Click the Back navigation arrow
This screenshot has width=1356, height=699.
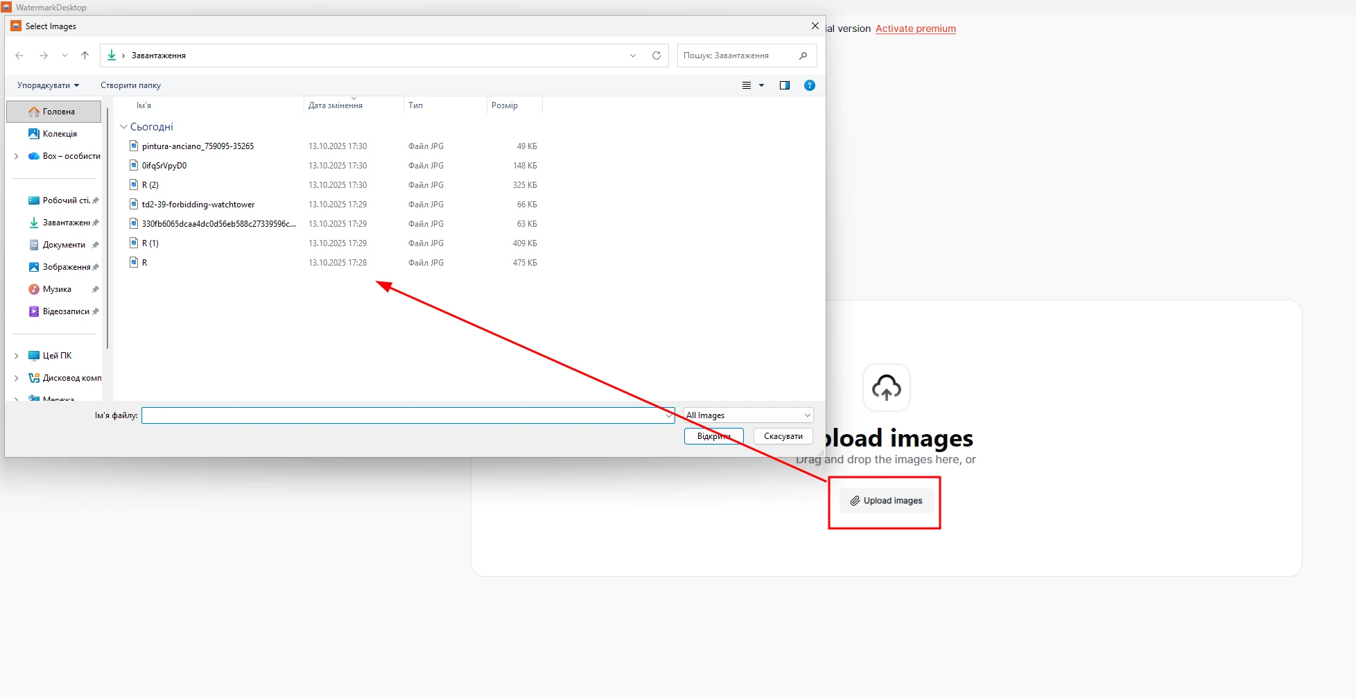(19, 55)
